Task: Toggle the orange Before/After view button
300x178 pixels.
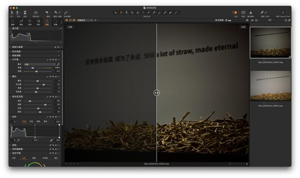Action: pyautogui.click(x=235, y=13)
